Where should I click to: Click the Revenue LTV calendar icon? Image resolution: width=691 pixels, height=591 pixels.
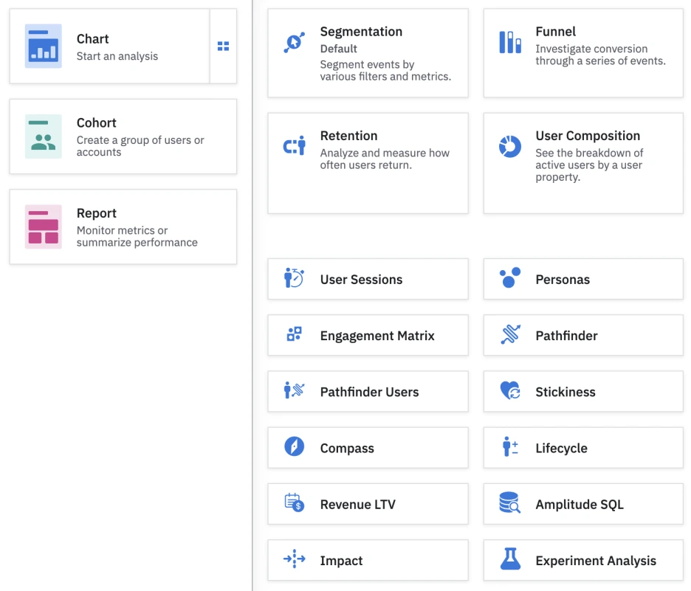click(x=294, y=503)
